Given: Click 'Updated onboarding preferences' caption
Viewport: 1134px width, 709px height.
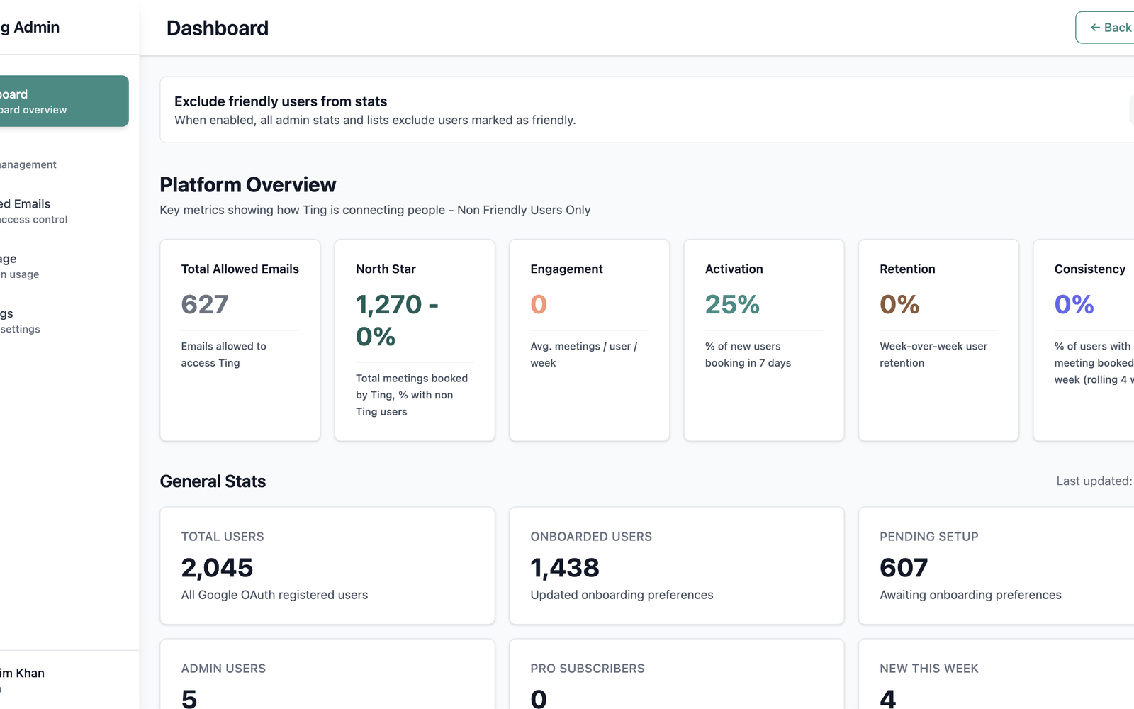Looking at the screenshot, I should [x=622, y=595].
